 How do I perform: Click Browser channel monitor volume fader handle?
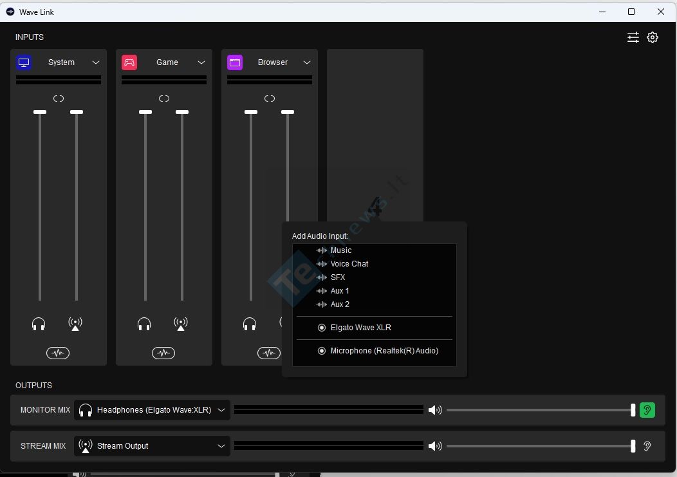(x=251, y=112)
